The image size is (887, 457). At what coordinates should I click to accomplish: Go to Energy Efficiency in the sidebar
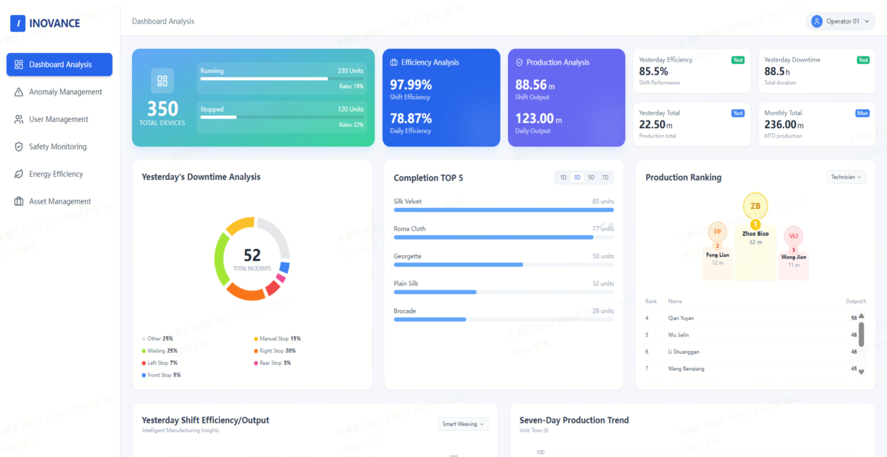click(x=56, y=174)
